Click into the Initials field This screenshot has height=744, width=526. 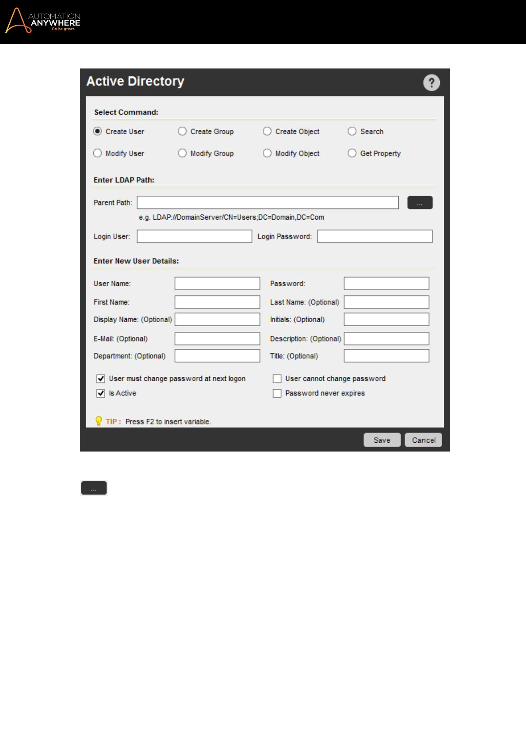coord(386,319)
